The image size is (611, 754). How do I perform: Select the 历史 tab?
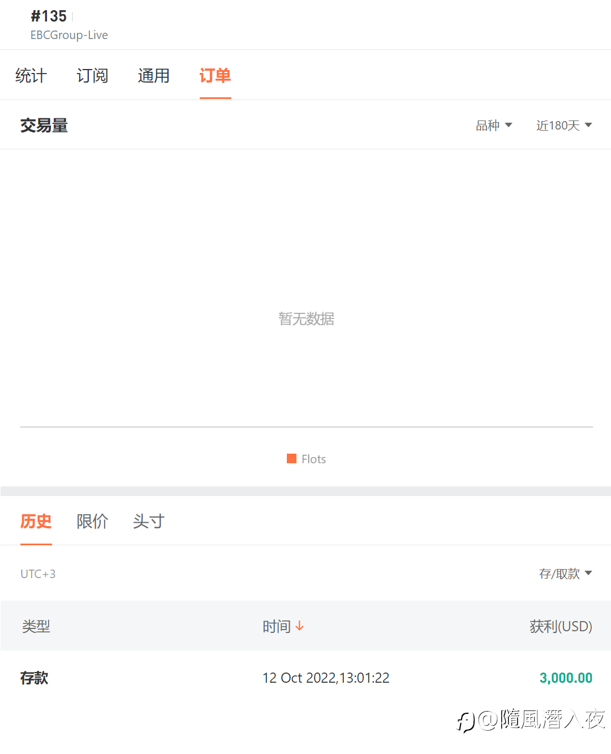36,521
